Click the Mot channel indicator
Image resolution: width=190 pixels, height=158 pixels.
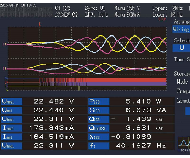pos(50,9)
